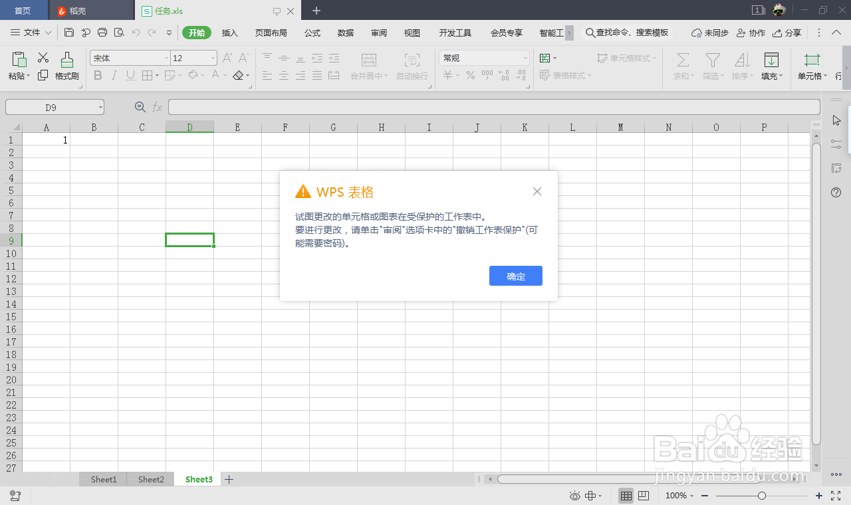Screen dimensions: 851x505
Task: Click the 确定 button in the dialog
Action: click(x=516, y=276)
